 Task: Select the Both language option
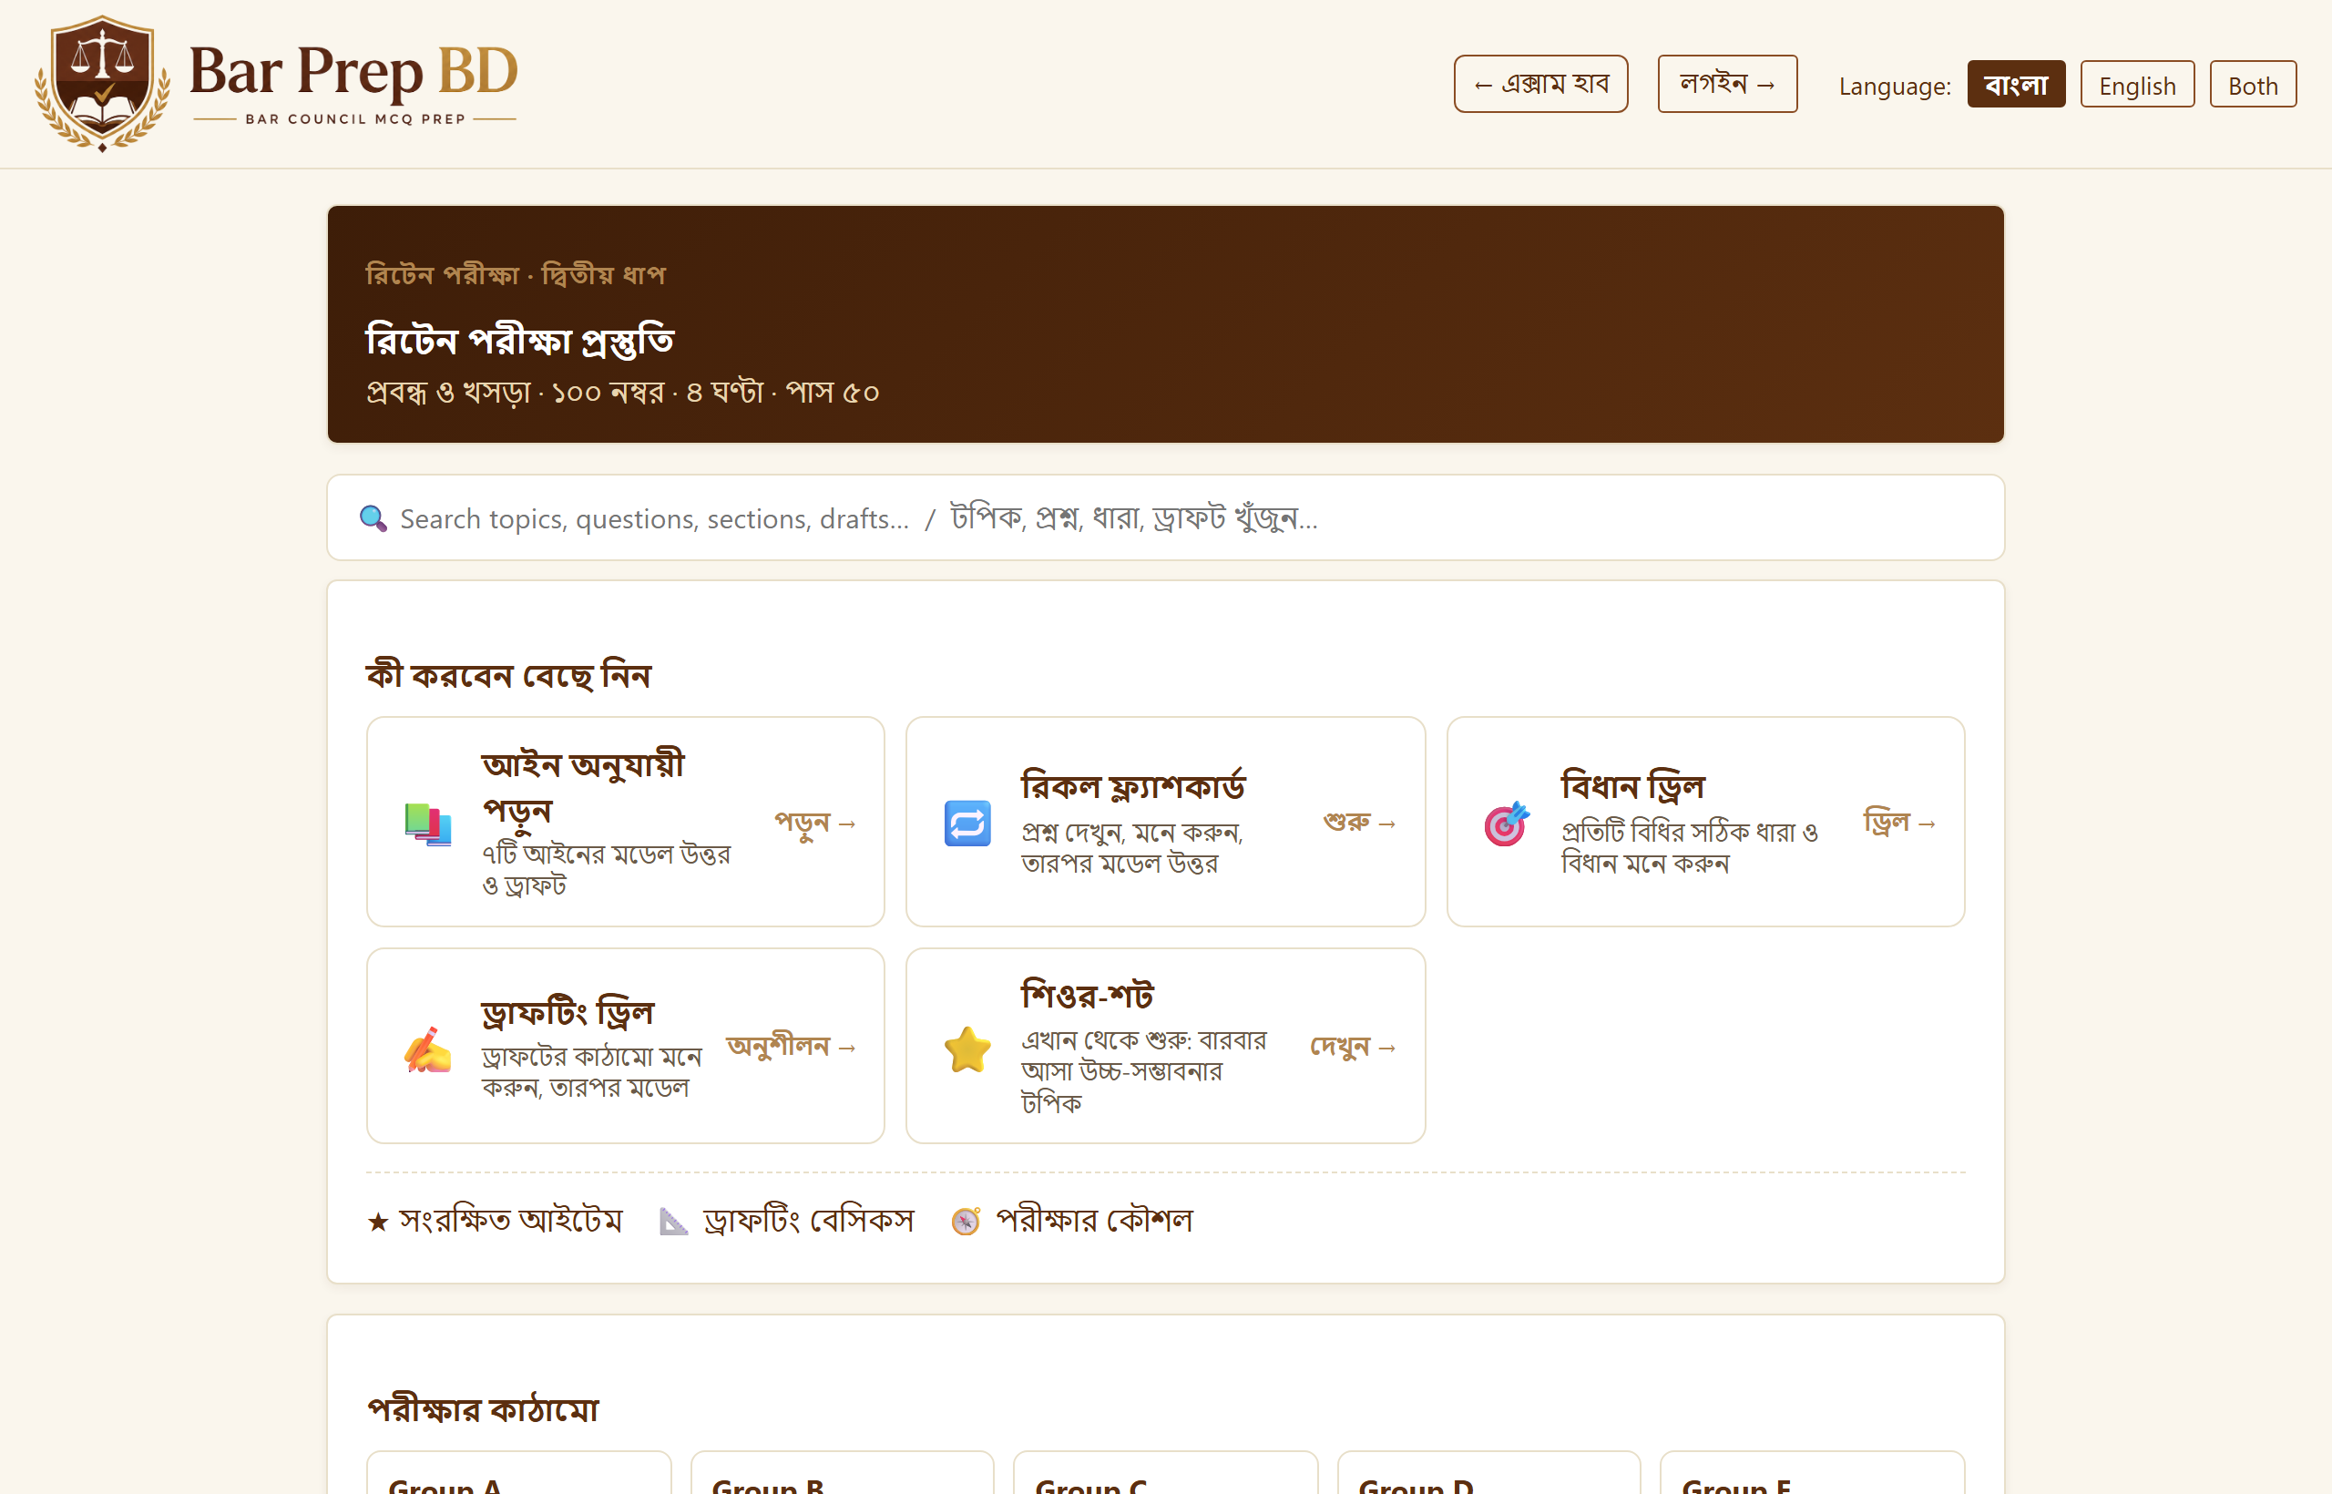[2253, 85]
